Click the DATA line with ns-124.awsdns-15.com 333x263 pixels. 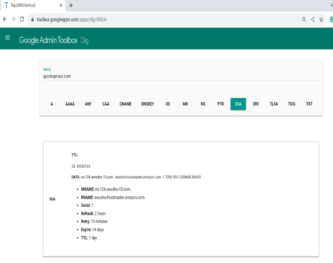[136, 177]
